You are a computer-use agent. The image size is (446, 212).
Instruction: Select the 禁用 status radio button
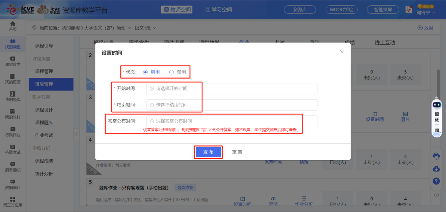click(171, 72)
